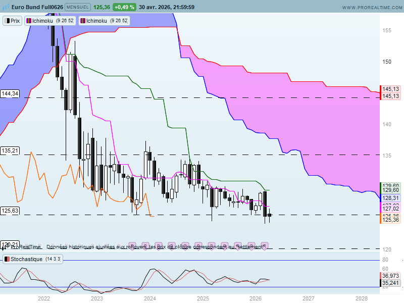Click the Stochastique indicator color icon
The height and width of the screenshot is (303, 404).
7,259
